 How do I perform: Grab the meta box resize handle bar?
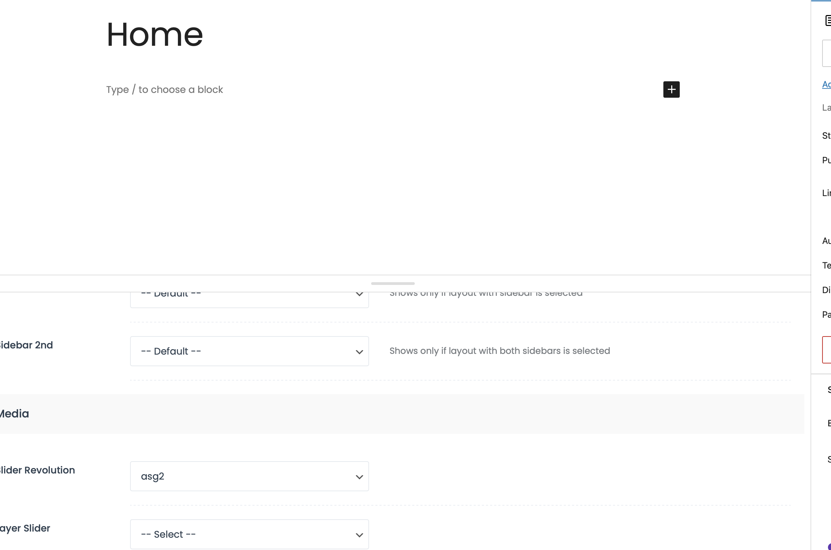pos(393,283)
